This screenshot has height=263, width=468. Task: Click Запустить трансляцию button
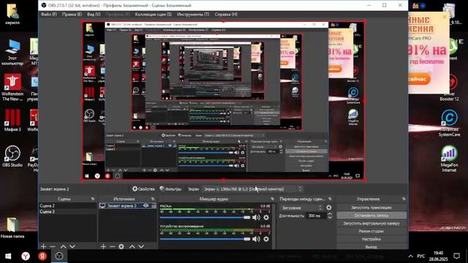tap(371, 207)
